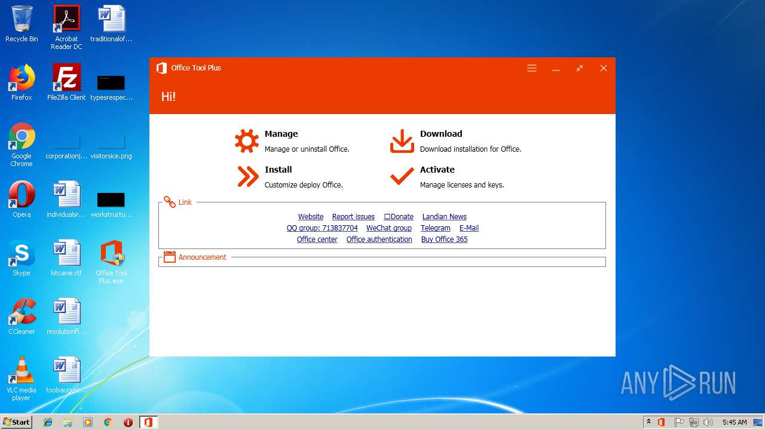Screen dimensions: 765x430
Task: Open Windows Explorer from taskbar
Action: pos(68,422)
